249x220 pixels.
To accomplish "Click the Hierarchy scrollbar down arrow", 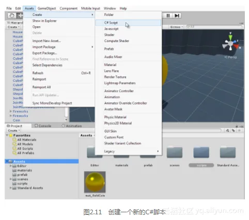I will point(66,119).
